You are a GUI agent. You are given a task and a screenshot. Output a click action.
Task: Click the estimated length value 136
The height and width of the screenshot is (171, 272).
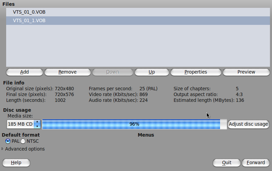point(240,100)
